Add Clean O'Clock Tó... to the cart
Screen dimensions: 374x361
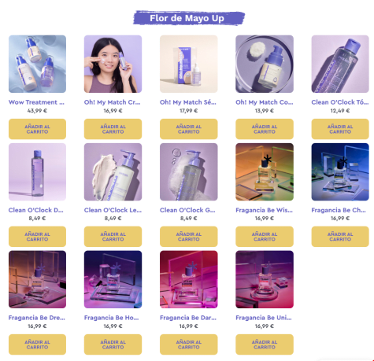coord(340,129)
